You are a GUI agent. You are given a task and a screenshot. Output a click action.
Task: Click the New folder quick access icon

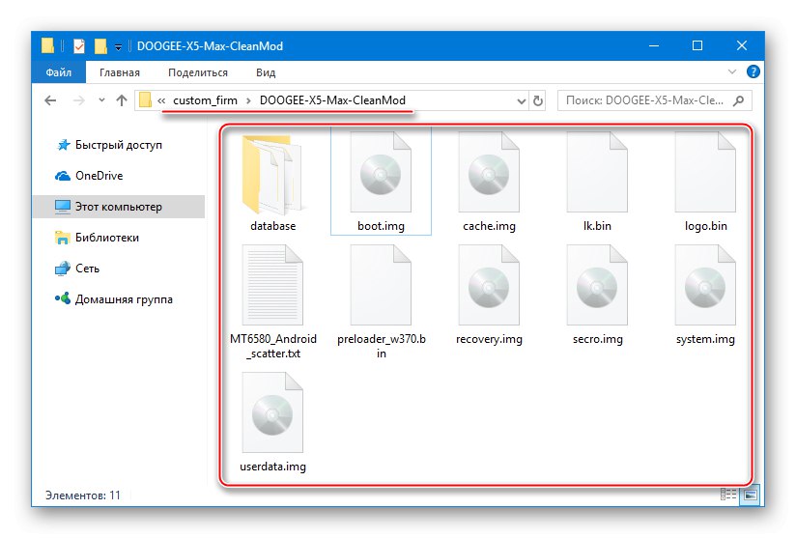(x=100, y=46)
